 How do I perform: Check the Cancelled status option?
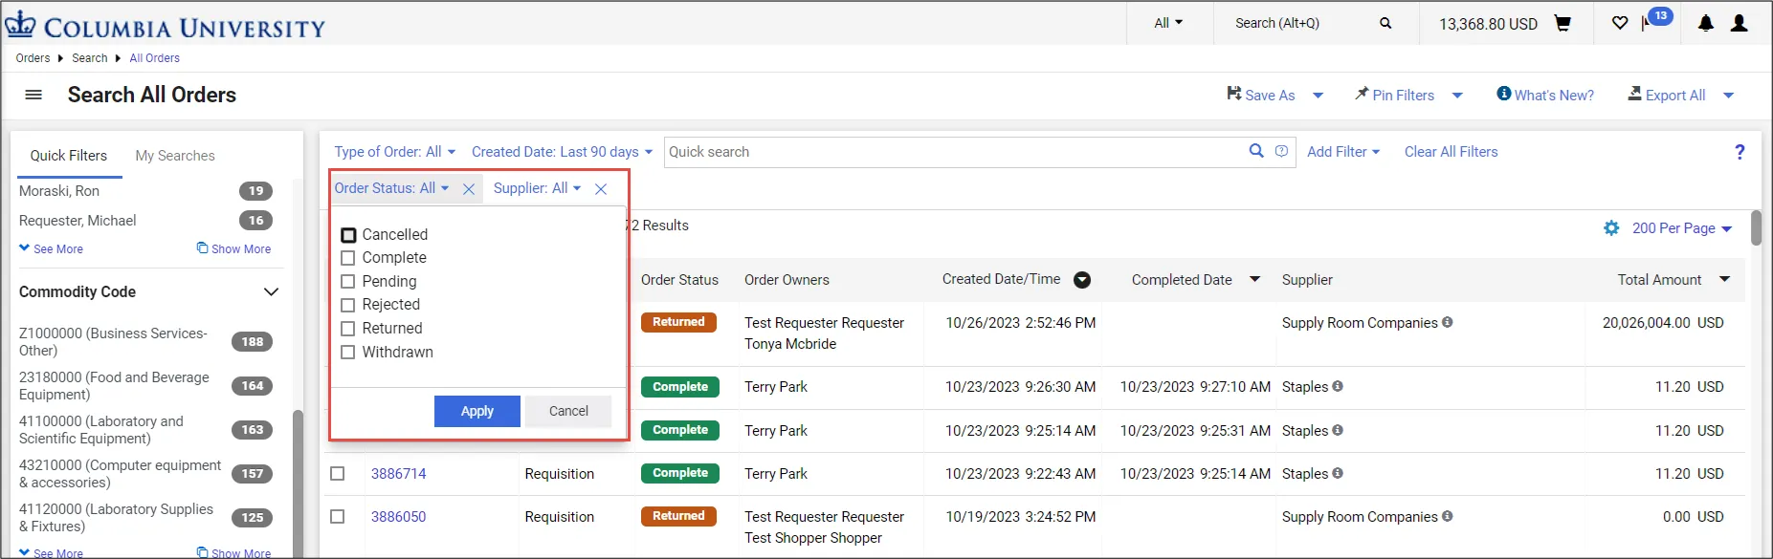click(x=348, y=235)
